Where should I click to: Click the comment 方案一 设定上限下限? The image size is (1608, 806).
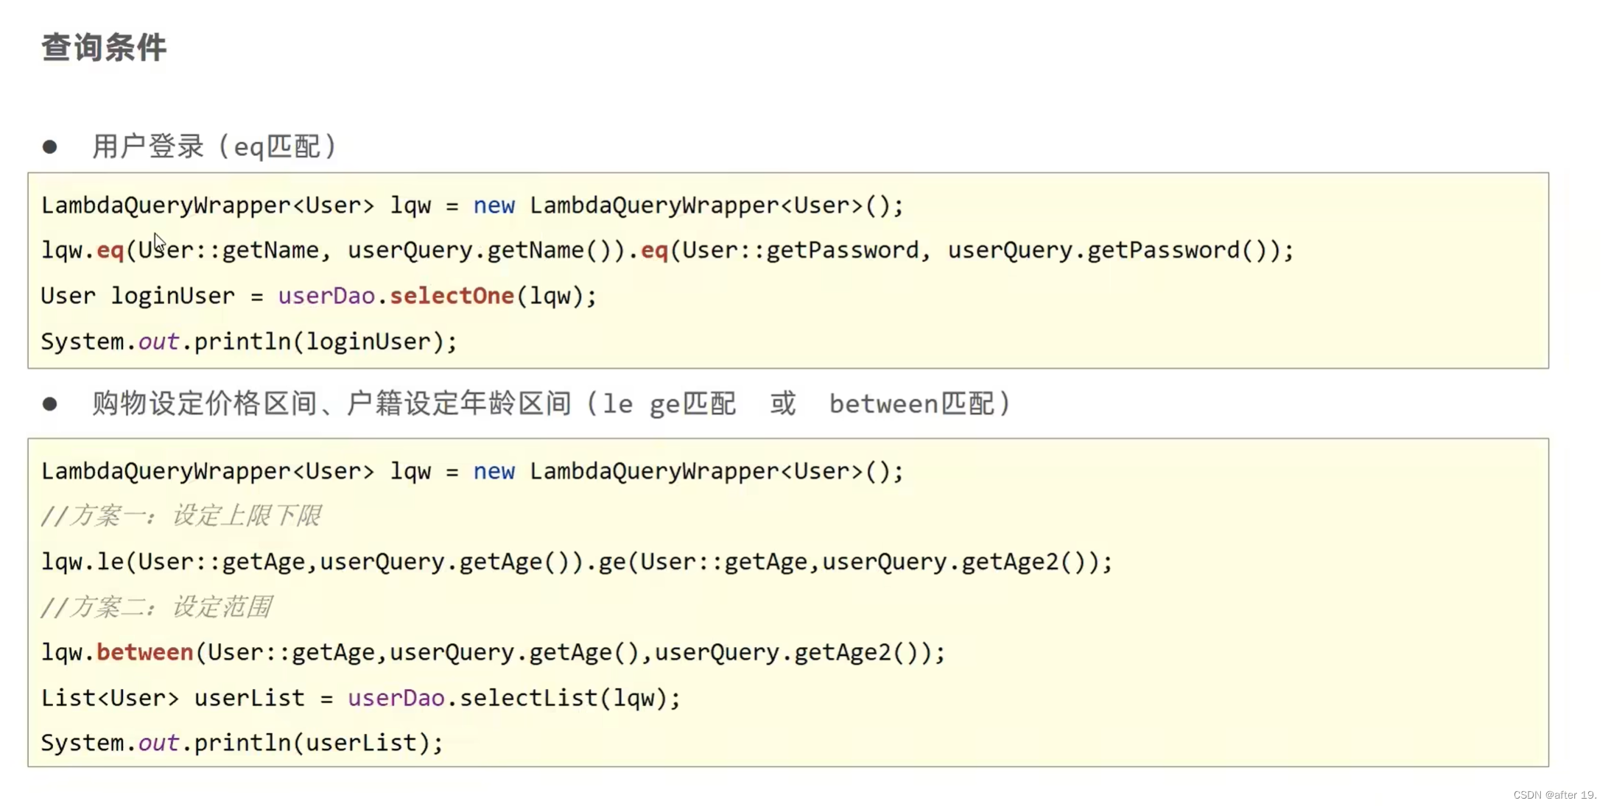(x=181, y=516)
